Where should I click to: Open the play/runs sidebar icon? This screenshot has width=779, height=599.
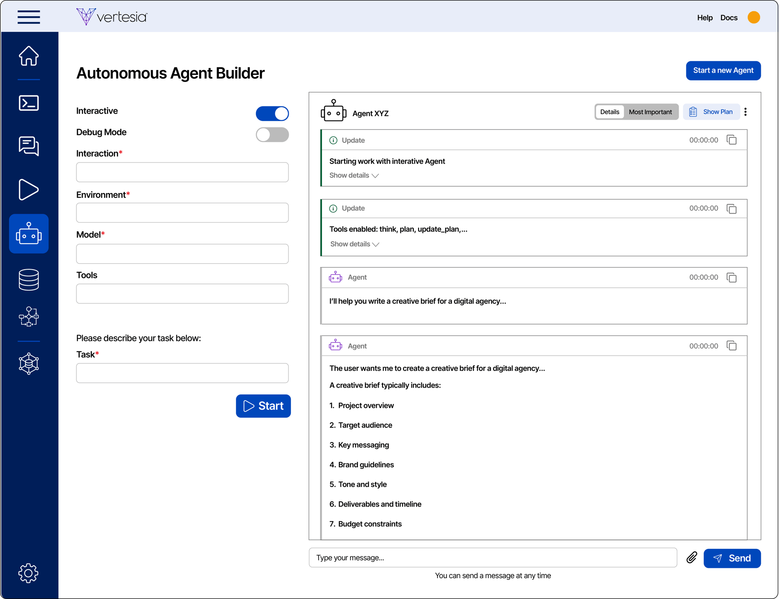coord(29,189)
